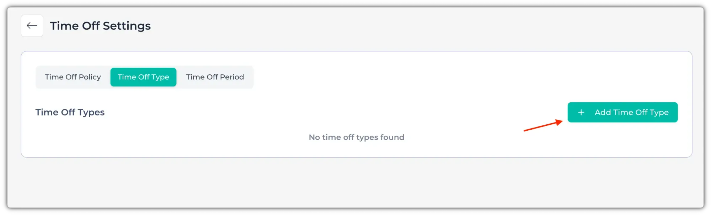Click the 'Add Time Off Type' label text
The height and width of the screenshot is (215, 711).
click(631, 112)
